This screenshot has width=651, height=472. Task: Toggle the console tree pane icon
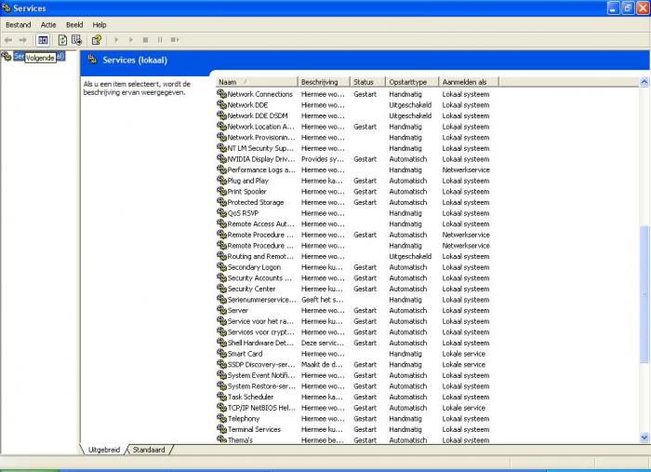[43, 40]
